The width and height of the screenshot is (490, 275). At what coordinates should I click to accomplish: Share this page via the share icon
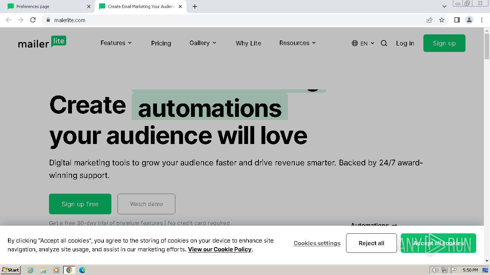[x=430, y=20]
